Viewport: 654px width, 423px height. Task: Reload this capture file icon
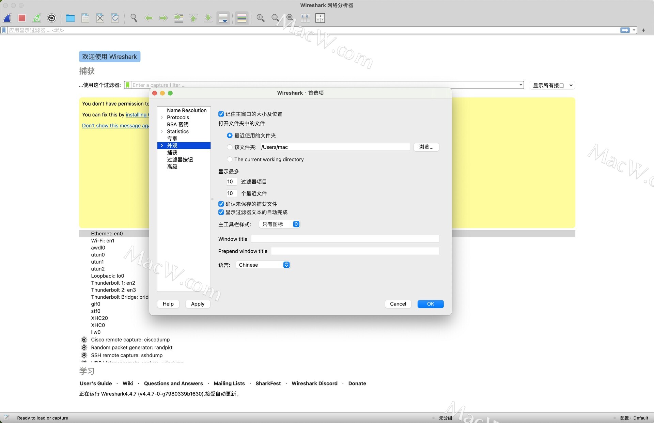[x=115, y=18]
